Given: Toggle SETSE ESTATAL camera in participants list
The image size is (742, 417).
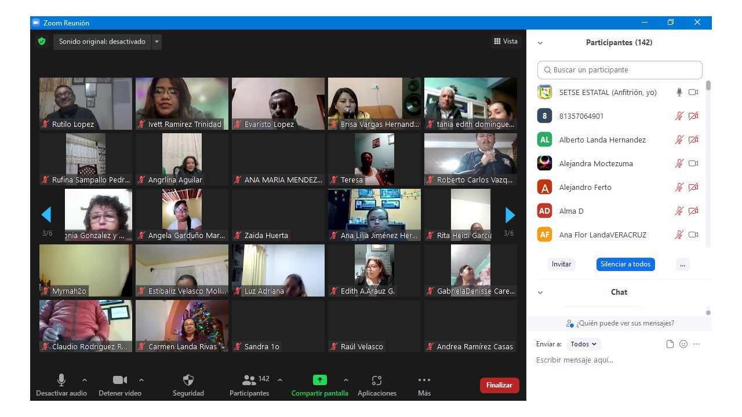Looking at the screenshot, I should [x=693, y=92].
